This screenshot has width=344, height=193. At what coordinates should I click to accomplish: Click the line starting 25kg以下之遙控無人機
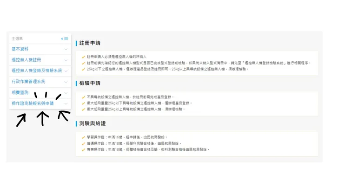pos(168,69)
